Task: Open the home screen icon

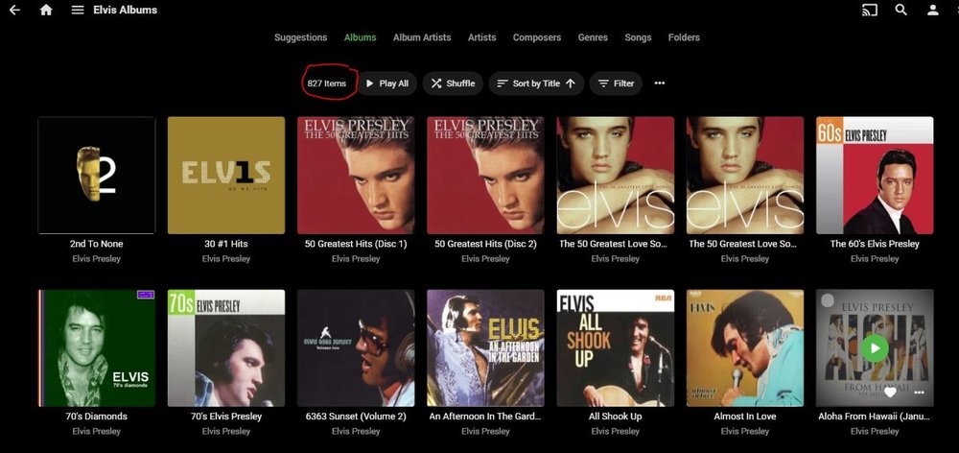Action: click(46, 10)
